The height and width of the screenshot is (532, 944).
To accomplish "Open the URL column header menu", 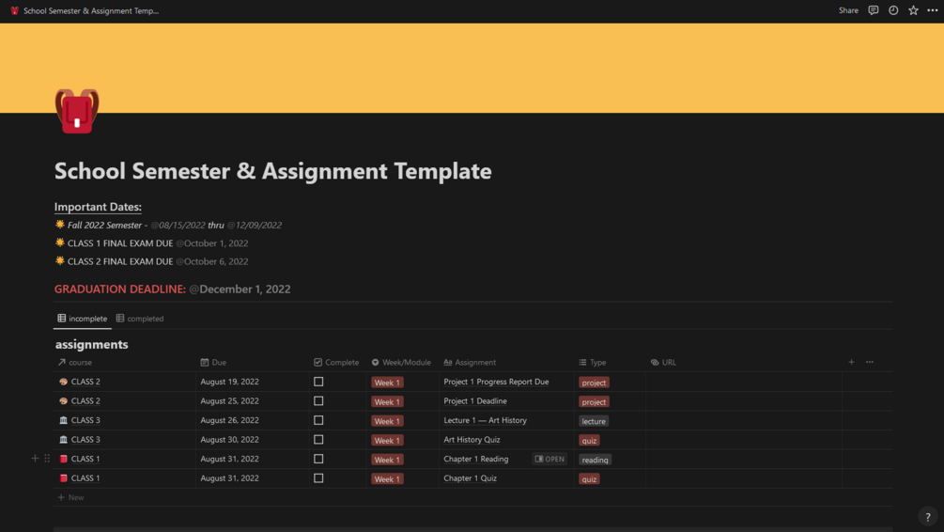I will click(663, 362).
